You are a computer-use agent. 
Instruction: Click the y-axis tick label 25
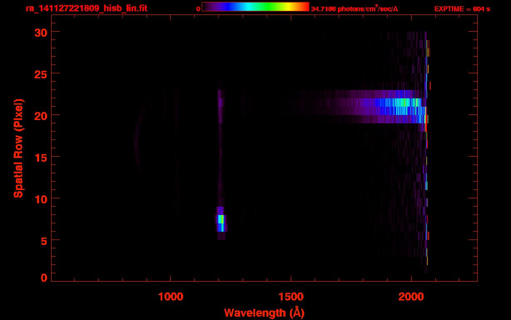[x=40, y=74]
